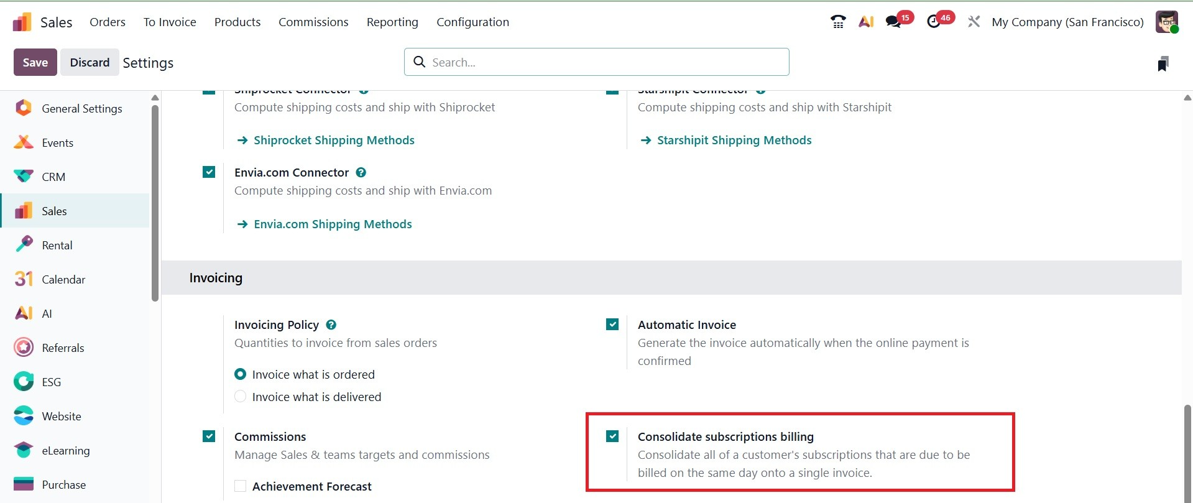Enable the Achievement Forecast checkbox
Screen dimensions: 1193x503
pos(241,486)
